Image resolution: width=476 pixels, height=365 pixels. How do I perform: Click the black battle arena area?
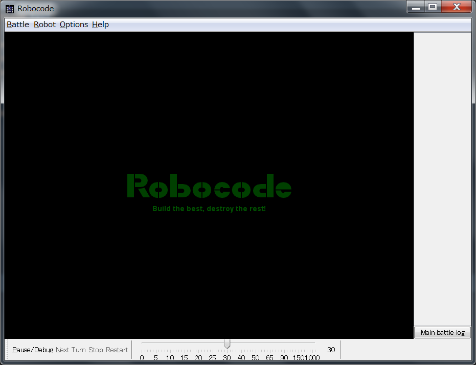205,281
